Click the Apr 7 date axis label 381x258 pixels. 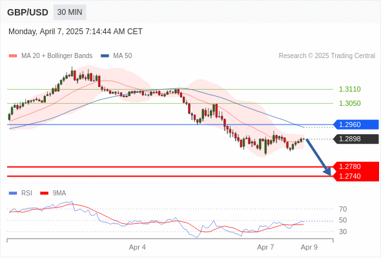point(265,247)
